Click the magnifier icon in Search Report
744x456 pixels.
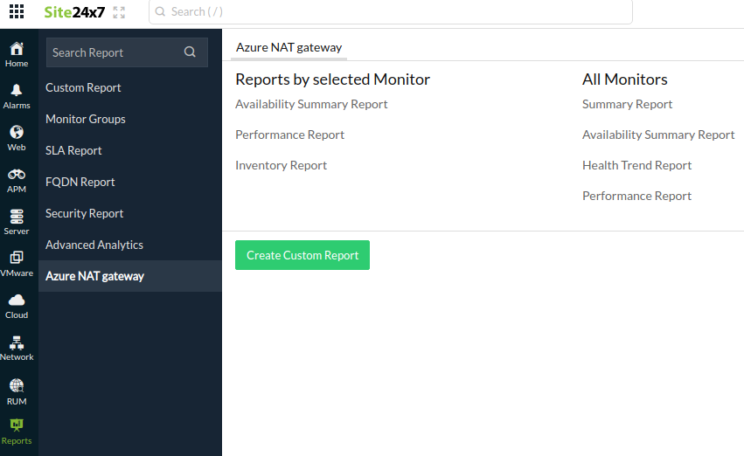tap(190, 52)
